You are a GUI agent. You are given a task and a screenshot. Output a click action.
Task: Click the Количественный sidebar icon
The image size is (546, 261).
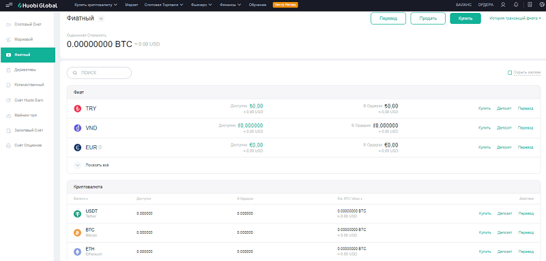(x=9, y=85)
